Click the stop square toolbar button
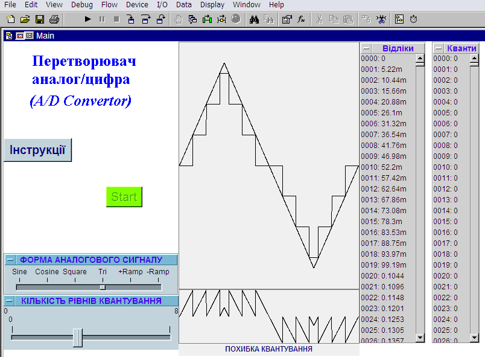This screenshot has width=485, height=357. 116,19
